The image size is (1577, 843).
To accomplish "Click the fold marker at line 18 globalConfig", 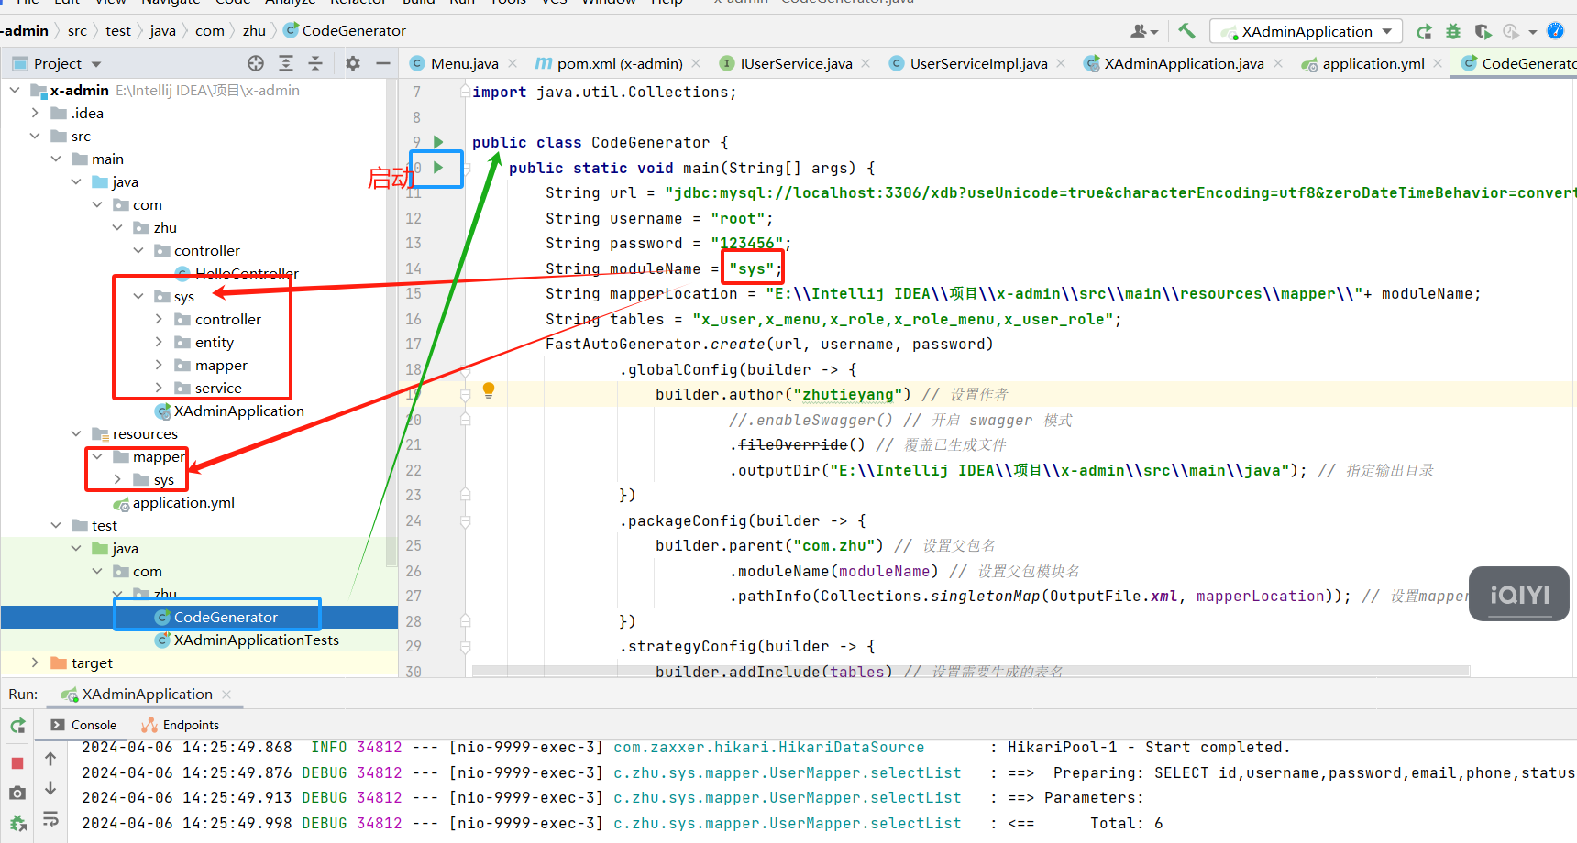I will (x=465, y=370).
